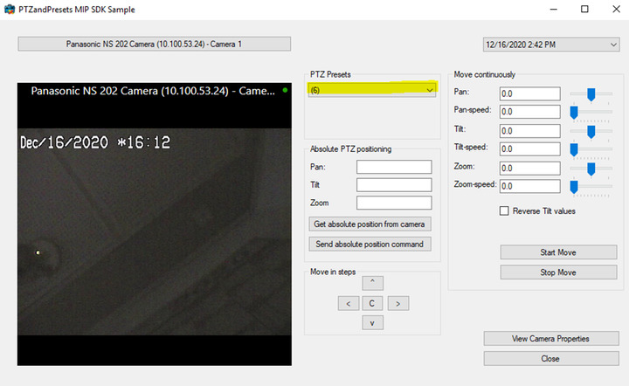The height and width of the screenshot is (386, 629).
Task: Click the up arrow step button
Action: coord(372,283)
